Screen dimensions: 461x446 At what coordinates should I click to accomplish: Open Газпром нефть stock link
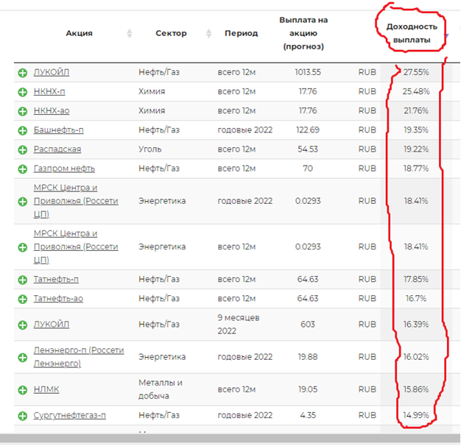point(64,169)
